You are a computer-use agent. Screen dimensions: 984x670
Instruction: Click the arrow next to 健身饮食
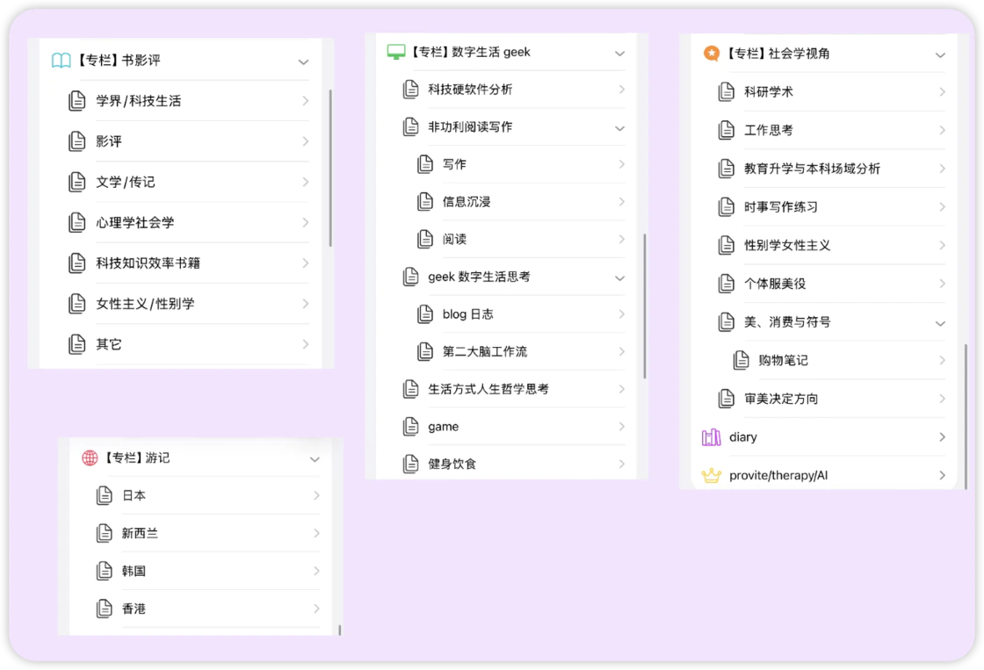(x=621, y=464)
